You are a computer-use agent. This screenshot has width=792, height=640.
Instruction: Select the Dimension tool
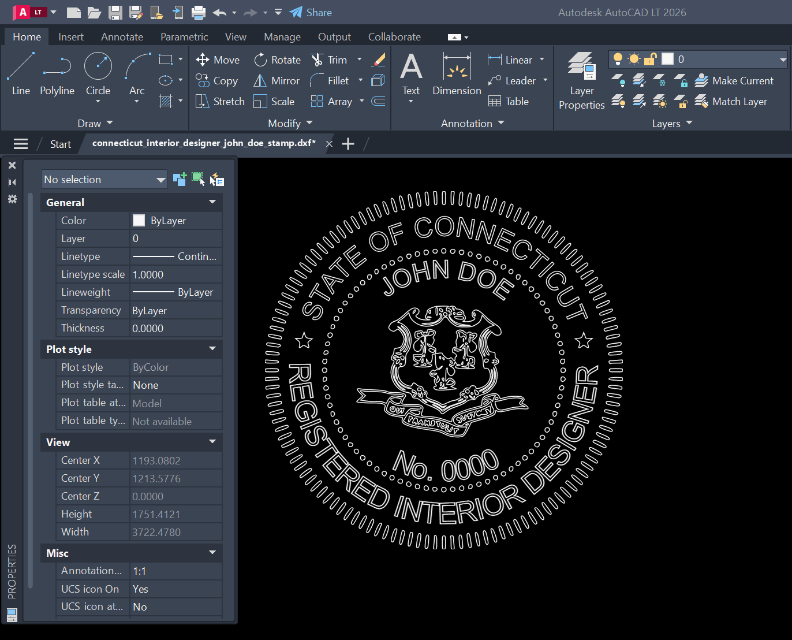click(457, 73)
